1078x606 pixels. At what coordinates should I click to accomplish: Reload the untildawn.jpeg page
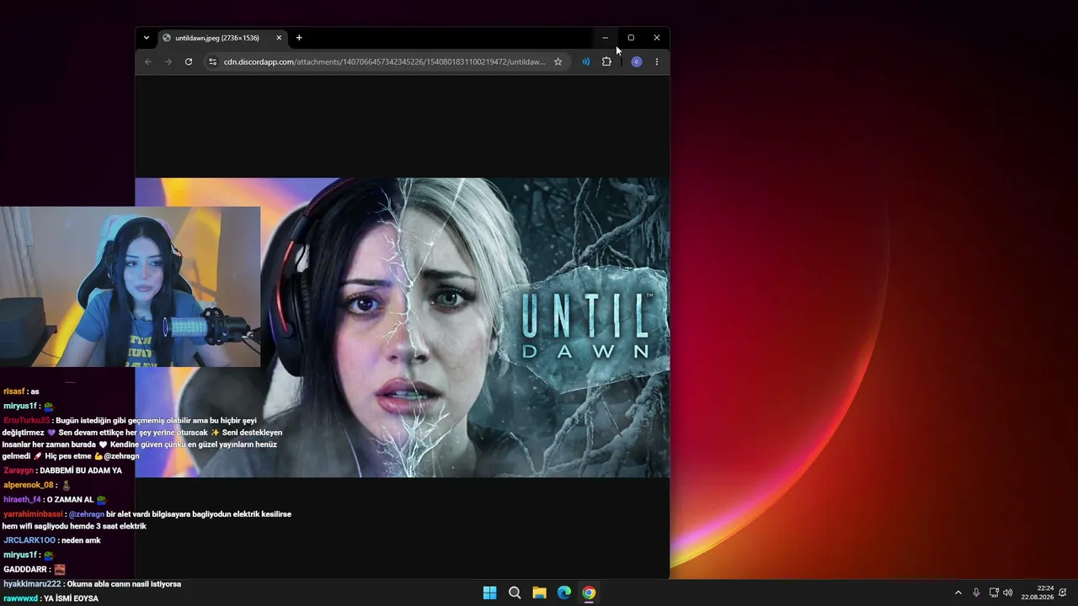tap(189, 61)
